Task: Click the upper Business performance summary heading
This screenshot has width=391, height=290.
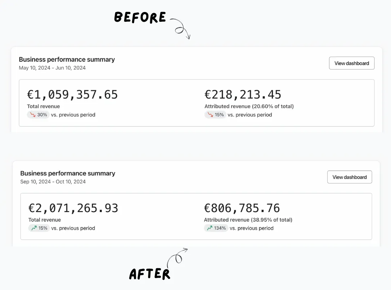Action: pos(67,59)
